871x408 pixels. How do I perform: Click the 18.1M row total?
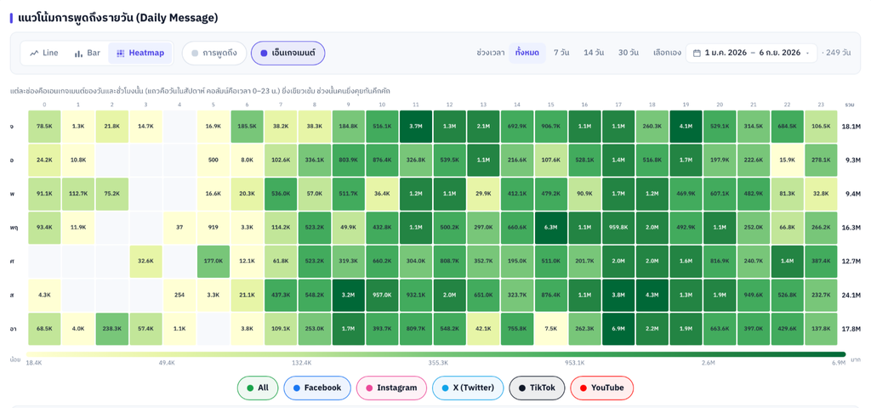(851, 127)
